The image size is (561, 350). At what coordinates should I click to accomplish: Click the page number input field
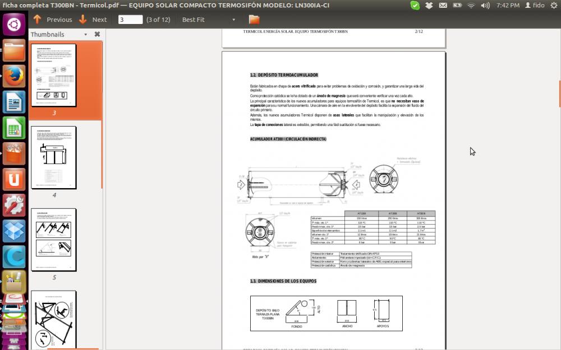pyautogui.click(x=130, y=20)
